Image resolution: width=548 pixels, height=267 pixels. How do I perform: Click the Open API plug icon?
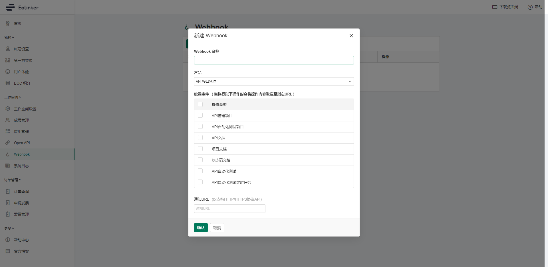click(8, 142)
